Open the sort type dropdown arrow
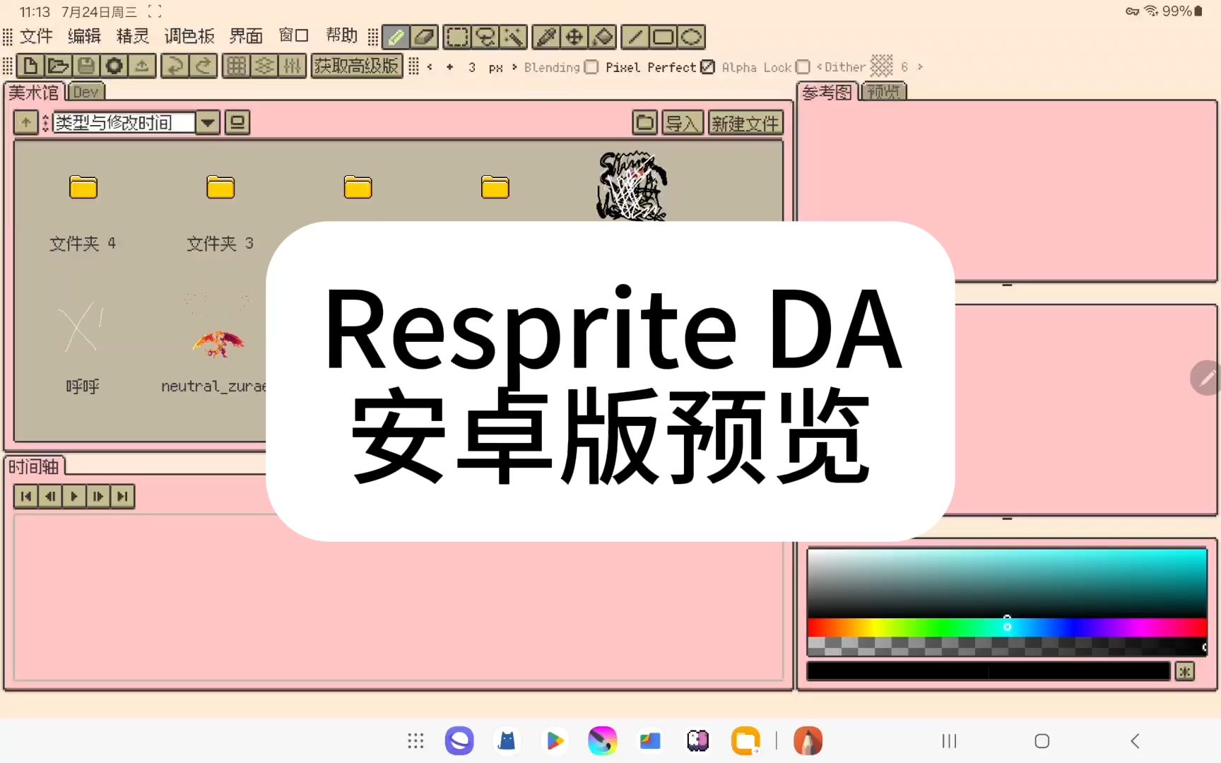 208,123
